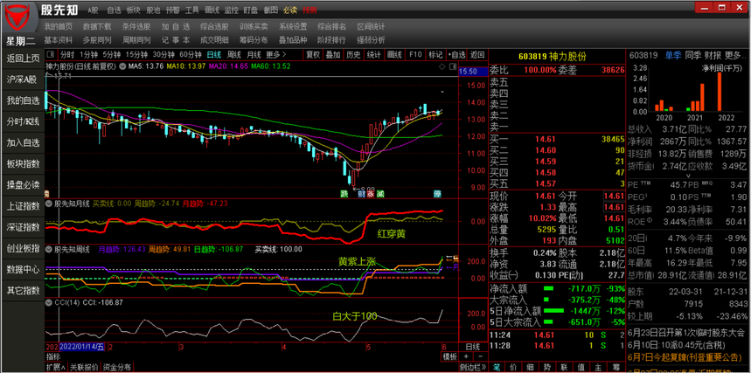Click the green 减 marker under the chart
Screen dimensions: 751x373
point(379,194)
